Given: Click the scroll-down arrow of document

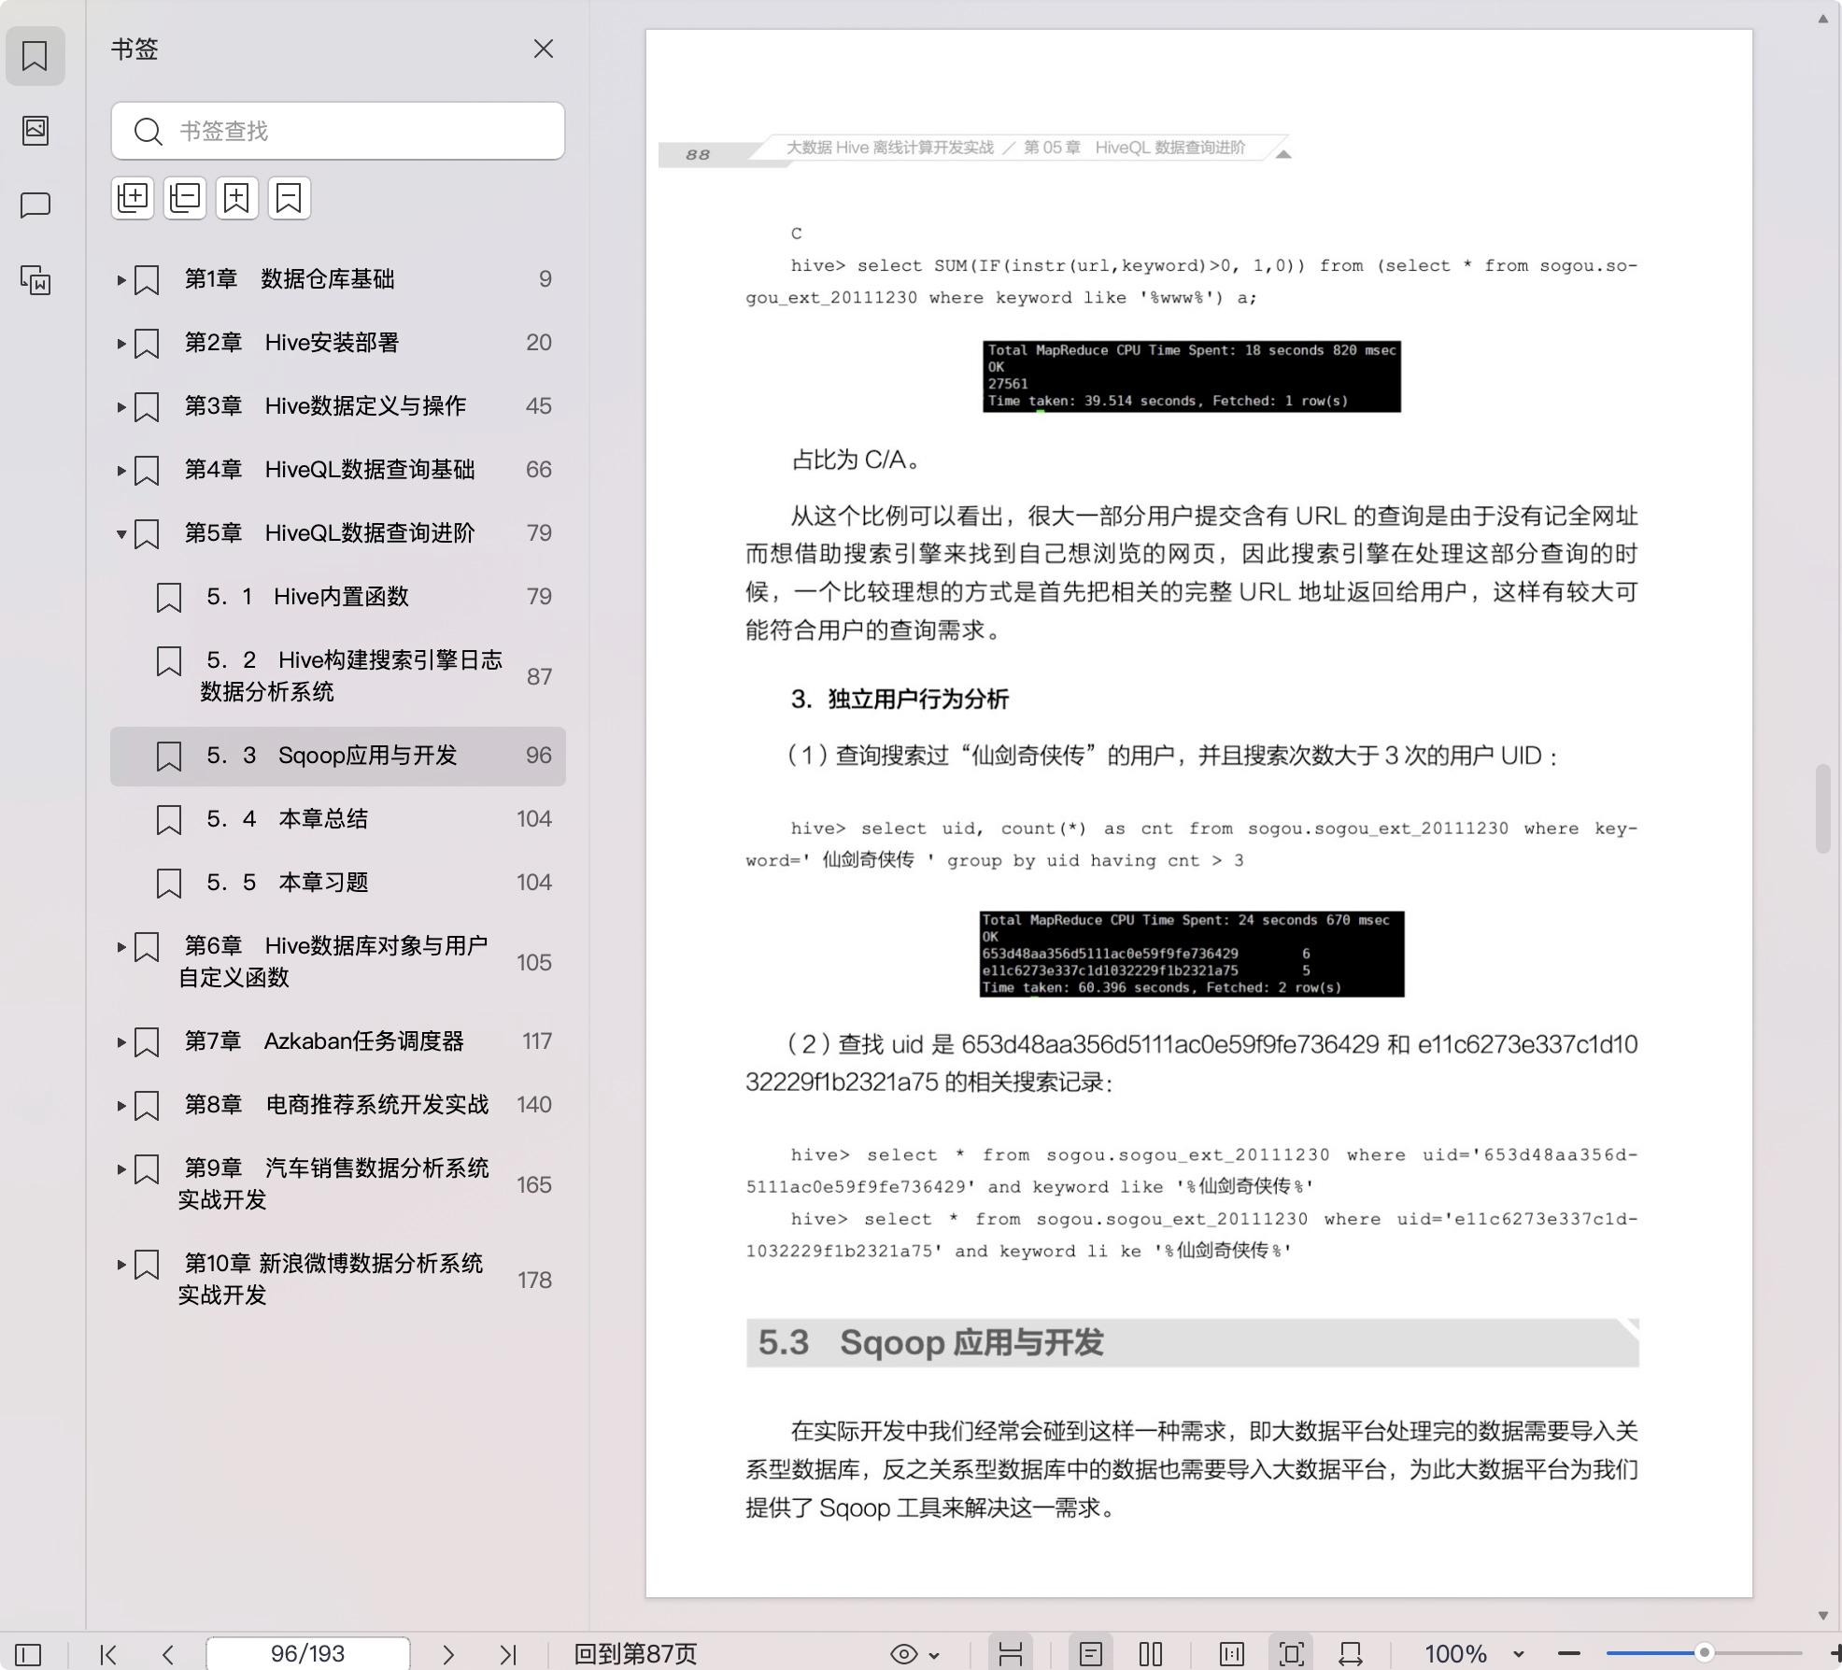Looking at the screenshot, I should [1822, 1615].
